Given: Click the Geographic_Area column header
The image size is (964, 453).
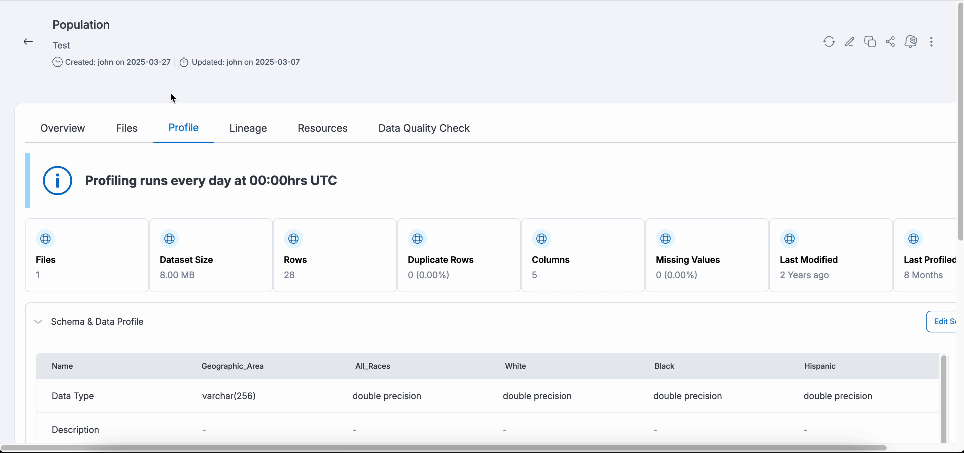Looking at the screenshot, I should (232, 366).
